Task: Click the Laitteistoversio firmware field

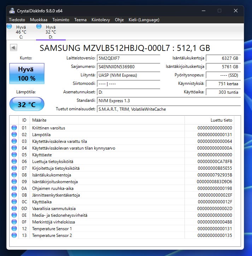Action: coord(128,58)
